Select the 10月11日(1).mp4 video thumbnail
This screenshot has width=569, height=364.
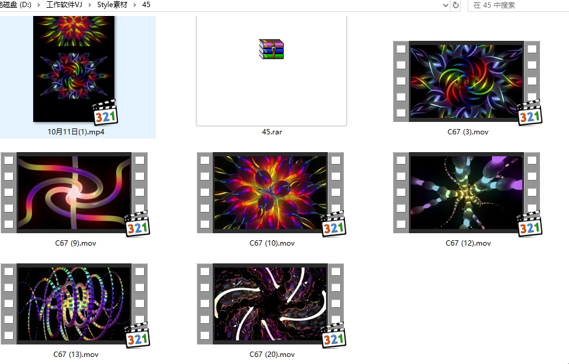click(x=74, y=69)
